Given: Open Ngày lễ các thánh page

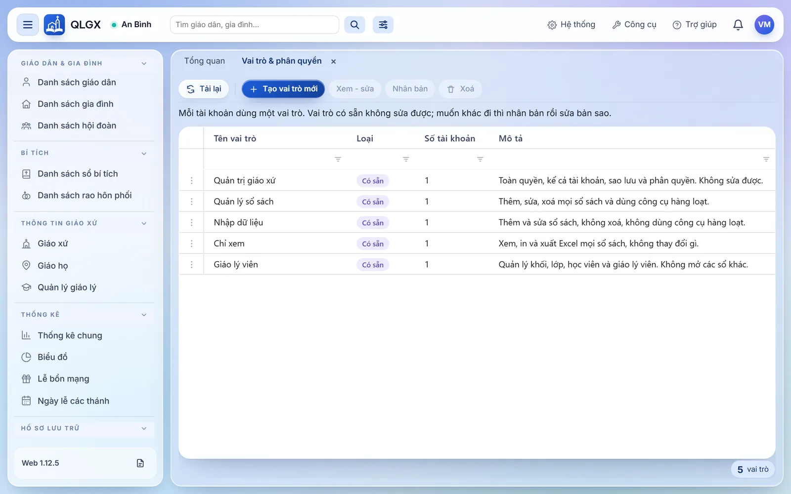Looking at the screenshot, I should tap(85, 401).
